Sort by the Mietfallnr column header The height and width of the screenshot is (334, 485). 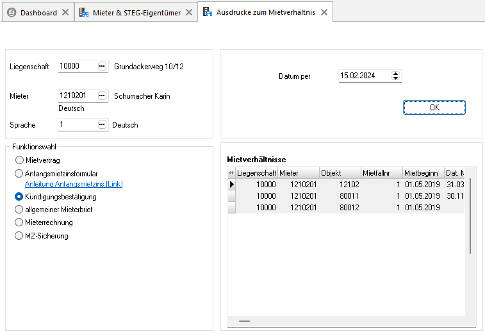point(382,172)
